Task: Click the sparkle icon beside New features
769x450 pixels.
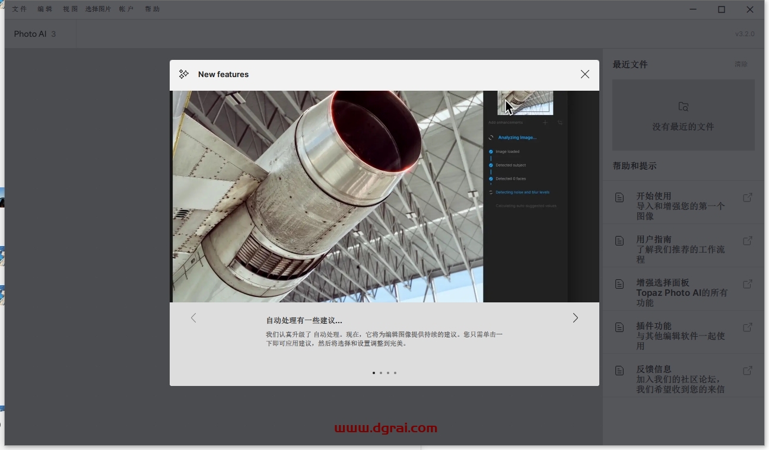Action: tap(184, 74)
